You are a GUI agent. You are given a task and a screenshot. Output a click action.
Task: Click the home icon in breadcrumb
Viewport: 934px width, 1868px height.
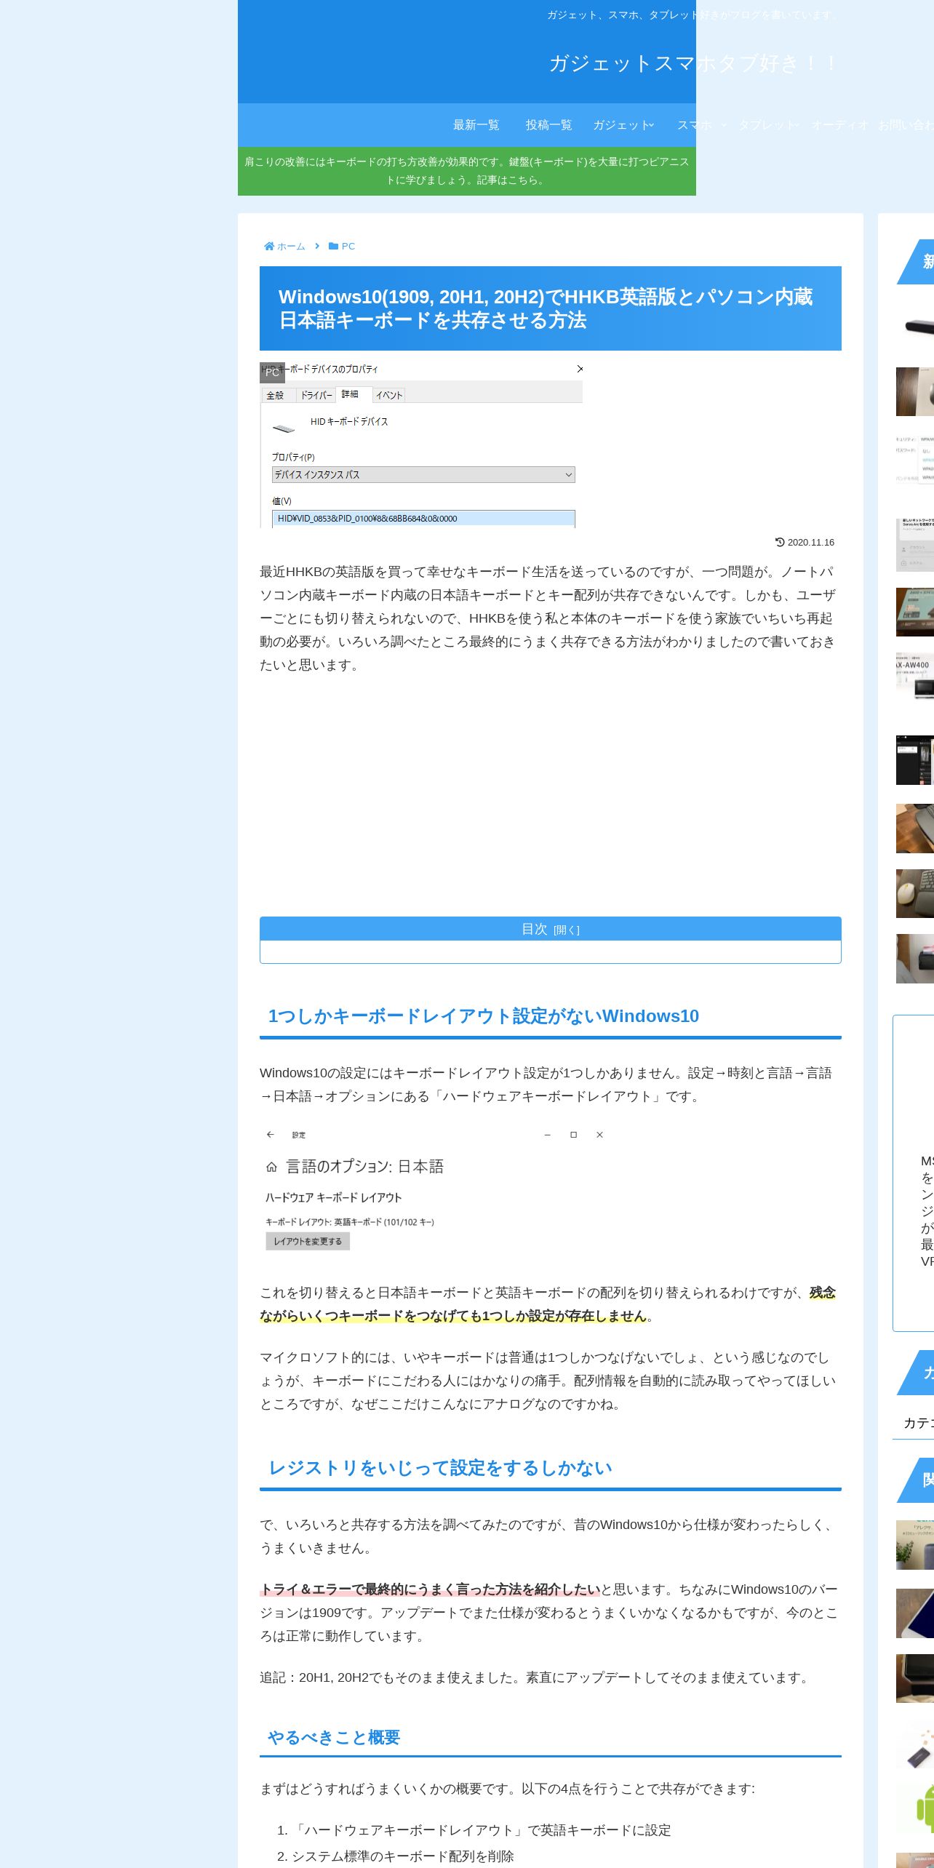[269, 246]
